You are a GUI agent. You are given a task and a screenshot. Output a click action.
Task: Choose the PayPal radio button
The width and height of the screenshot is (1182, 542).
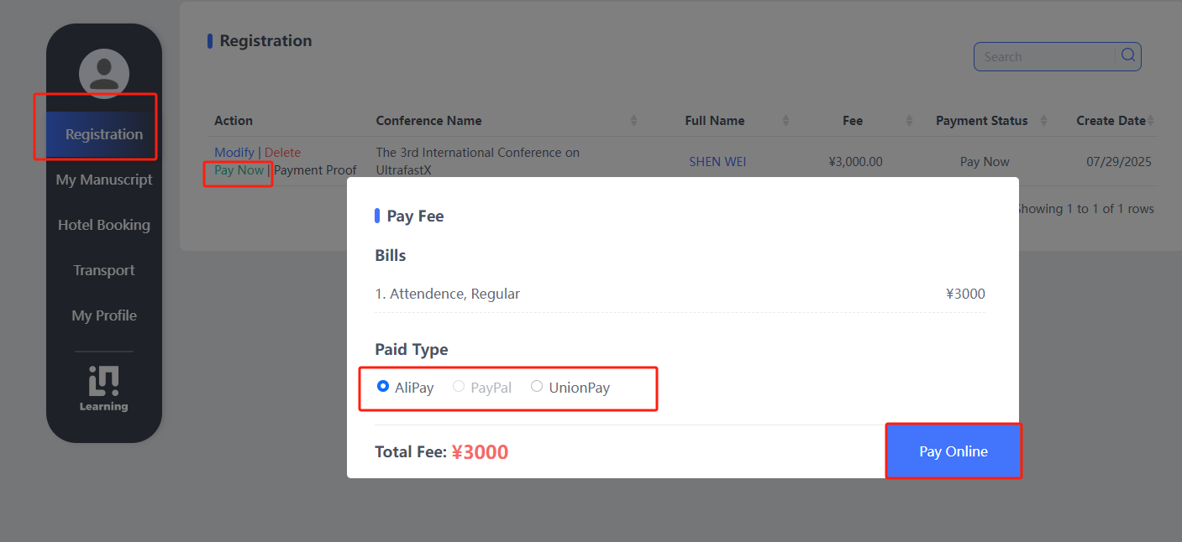pyautogui.click(x=459, y=387)
